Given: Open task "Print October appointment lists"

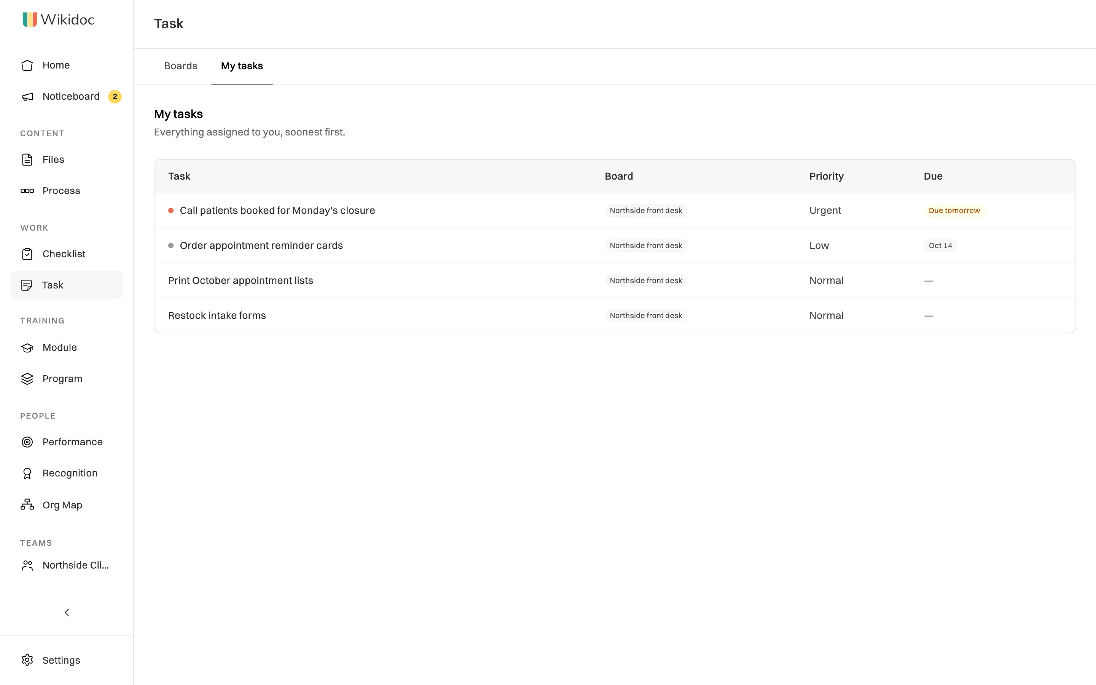Looking at the screenshot, I should coord(241,280).
